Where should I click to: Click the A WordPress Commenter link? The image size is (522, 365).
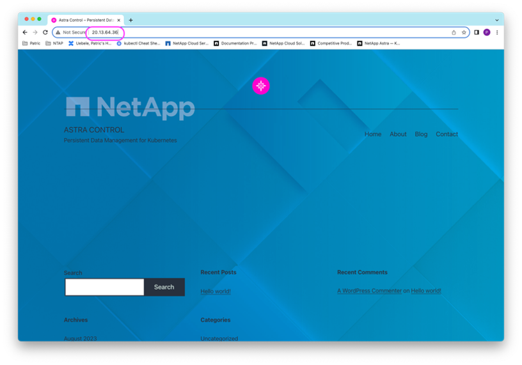pos(370,291)
